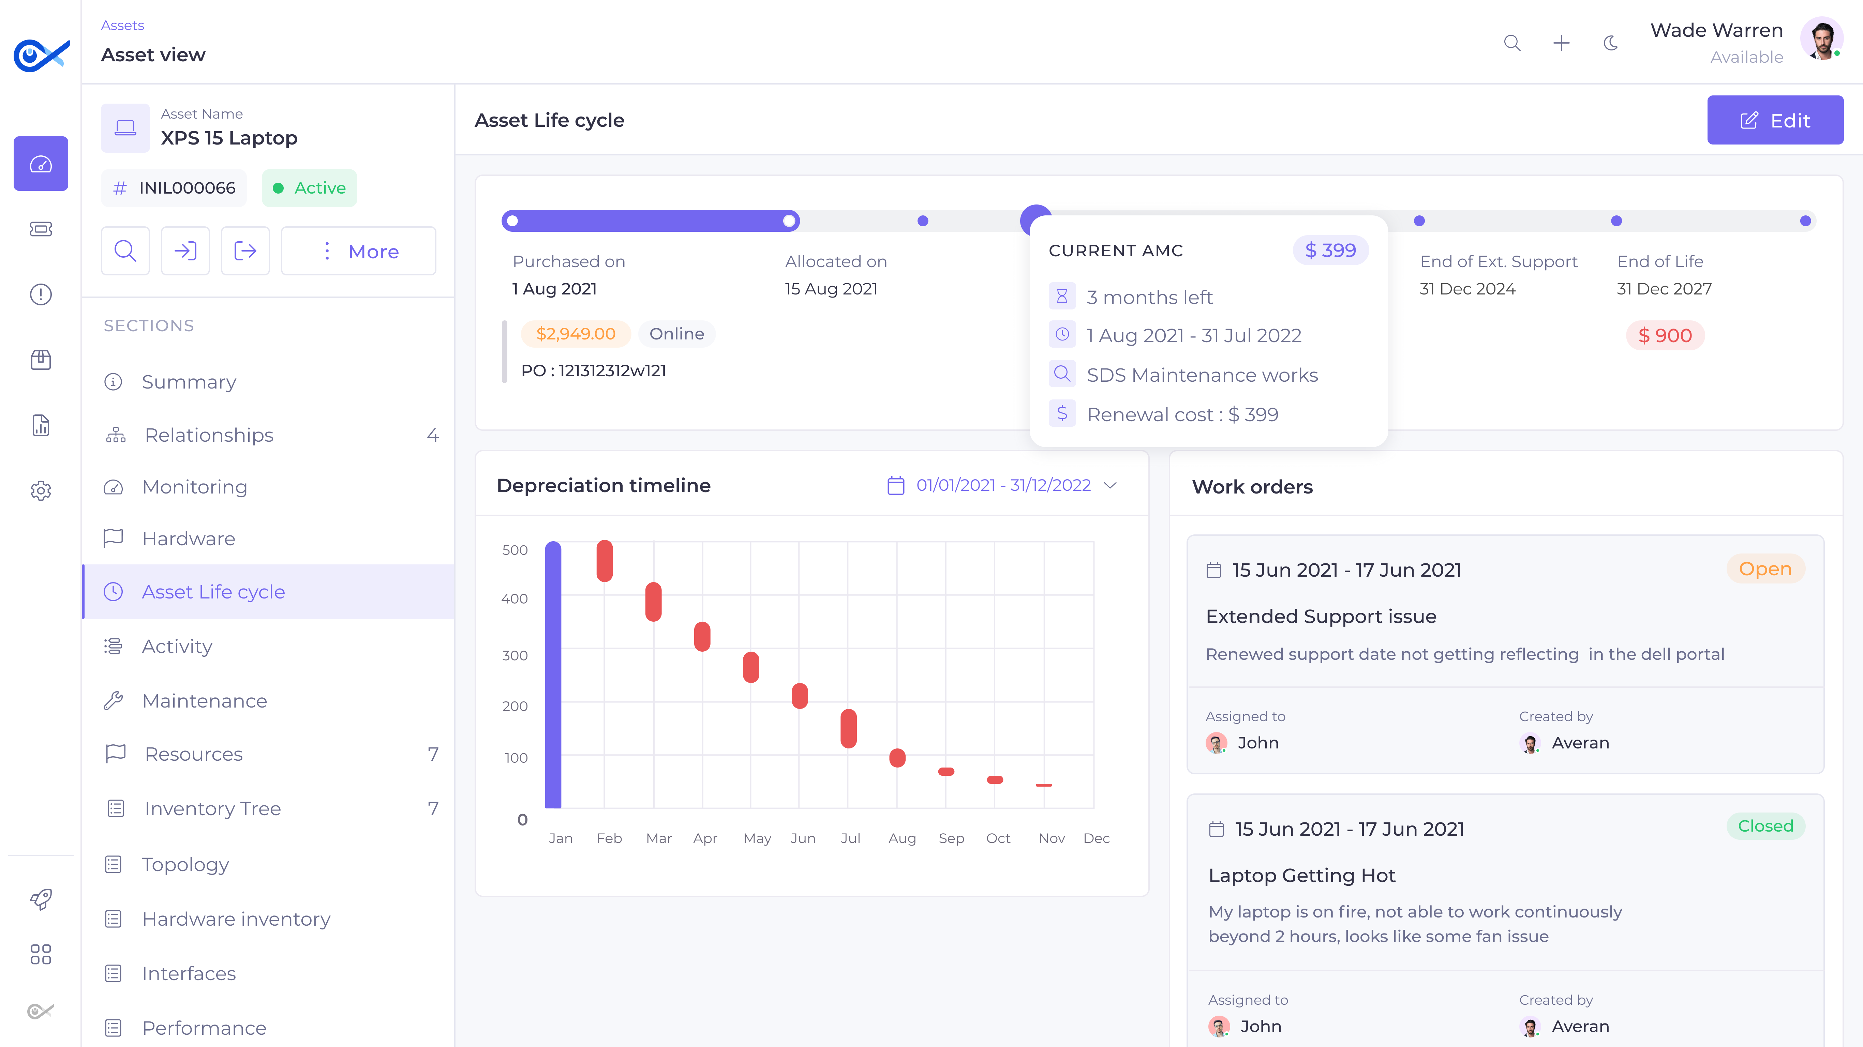
Task: Toggle dark mode moon icon
Action: [1611, 43]
